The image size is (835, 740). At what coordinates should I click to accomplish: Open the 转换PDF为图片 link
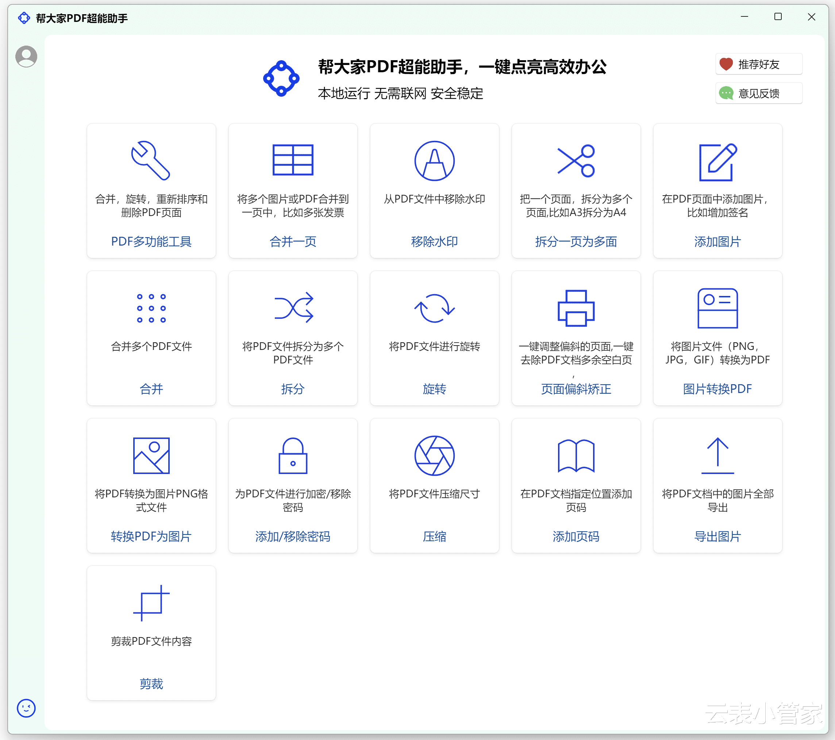pyautogui.click(x=151, y=536)
